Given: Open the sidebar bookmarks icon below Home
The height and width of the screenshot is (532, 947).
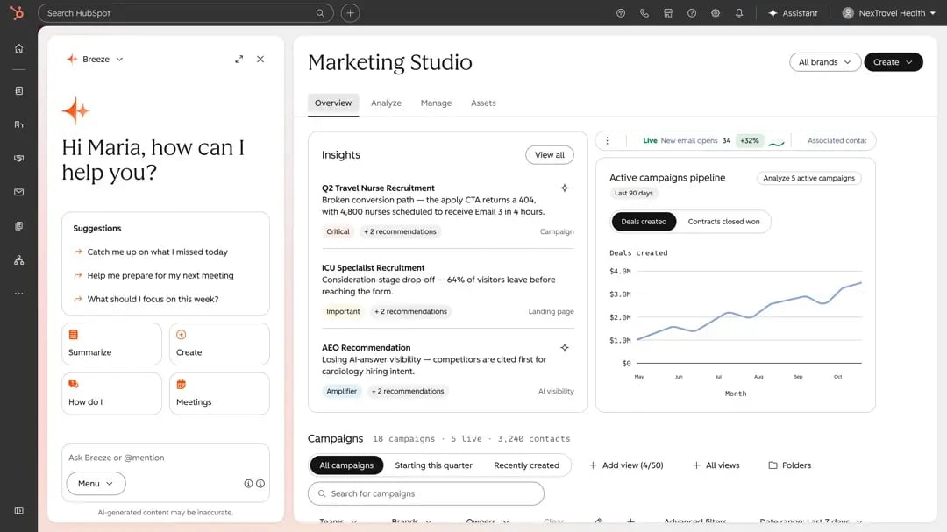Looking at the screenshot, I should [18, 90].
